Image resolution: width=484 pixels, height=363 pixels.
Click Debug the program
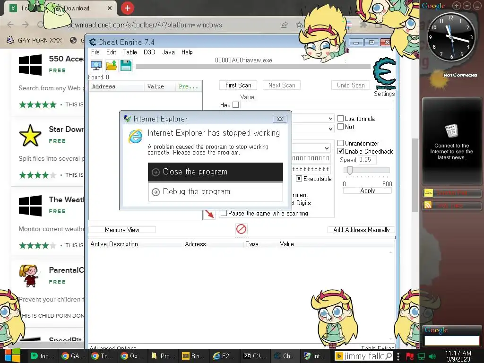pos(216,192)
